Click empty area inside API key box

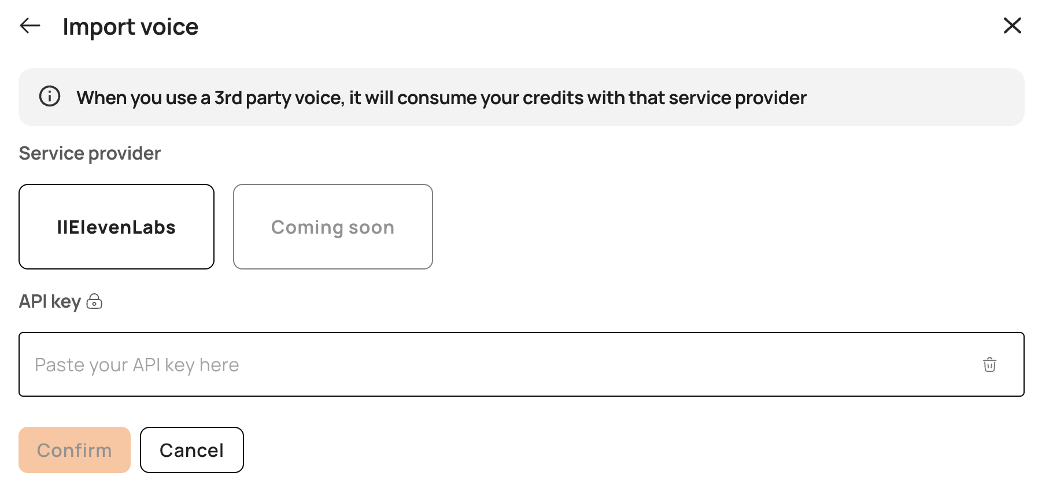607,364
